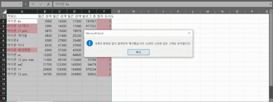Select the highlighted cell 아이폰 11 pro
The image size is (273, 102).
pyautogui.click(x=22, y=31)
